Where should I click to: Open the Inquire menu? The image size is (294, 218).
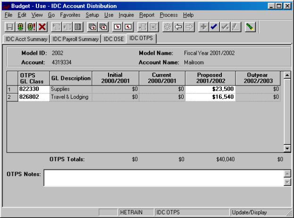(x=126, y=15)
